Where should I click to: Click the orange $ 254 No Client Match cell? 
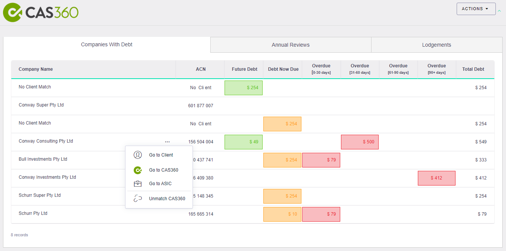pos(282,124)
